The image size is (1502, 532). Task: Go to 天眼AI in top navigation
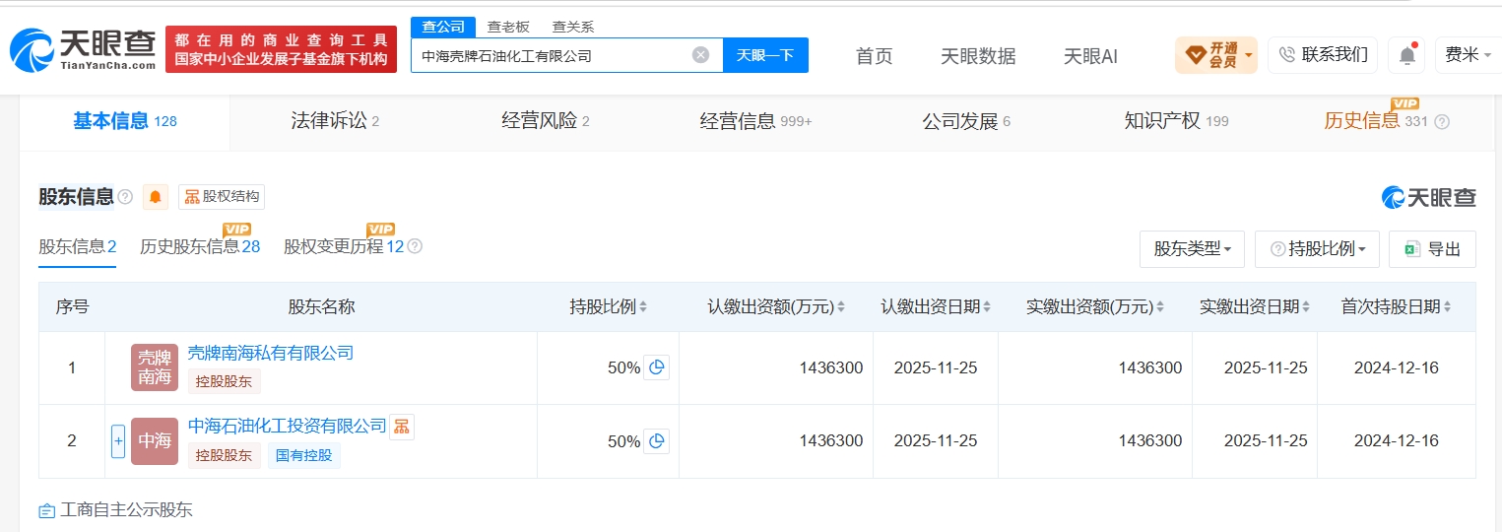[x=1090, y=56]
